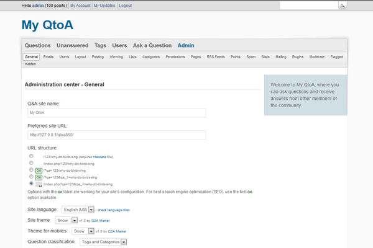The width and height of the screenshot is (373, 248).
Task: Choose the /?qa=123/why-do-birds-sing URL structure
Action: (x=31, y=170)
